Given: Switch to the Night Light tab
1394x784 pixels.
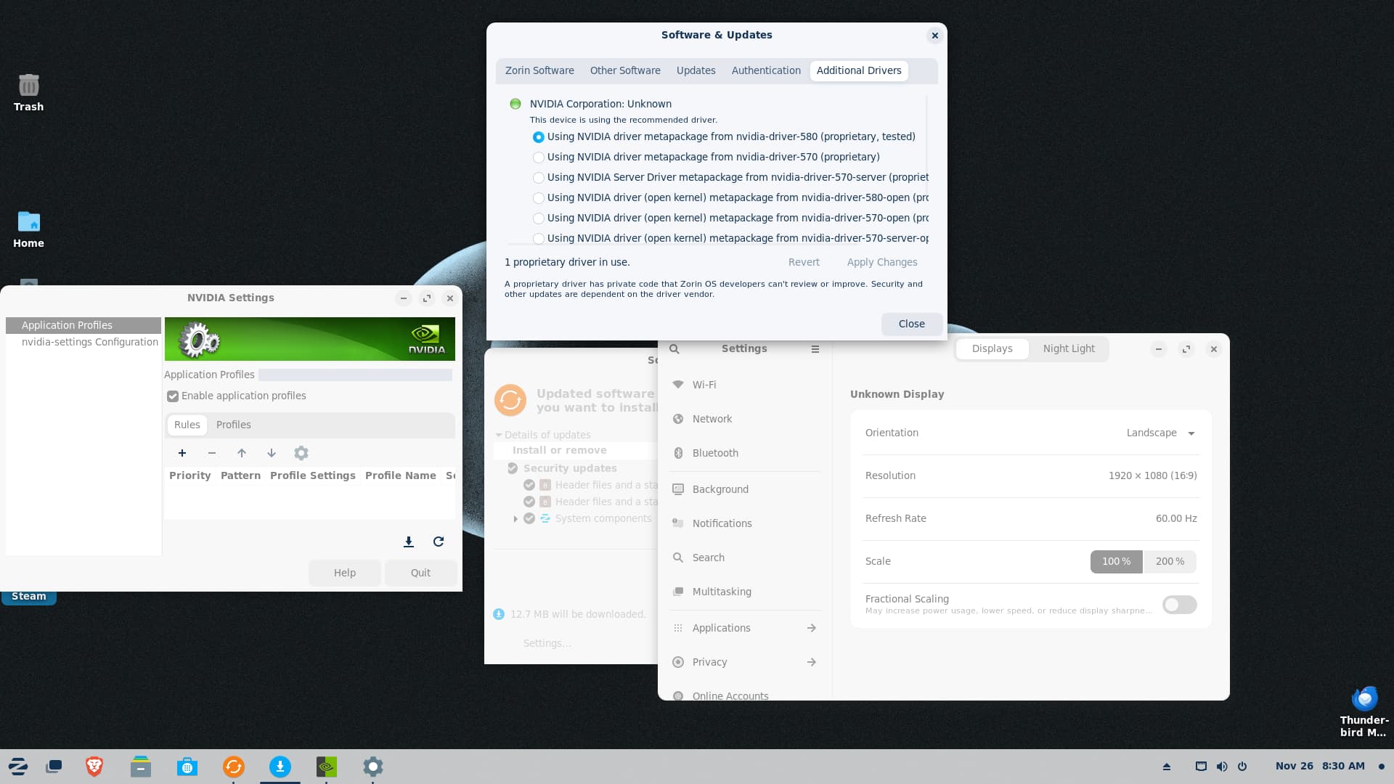Looking at the screenshot, I should point(1069,349).
